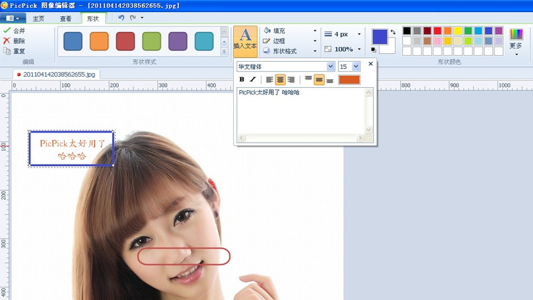The image size is (533, 300).
Task: Select the 形状 ribbon tab
Action: (x=93, y=18)
